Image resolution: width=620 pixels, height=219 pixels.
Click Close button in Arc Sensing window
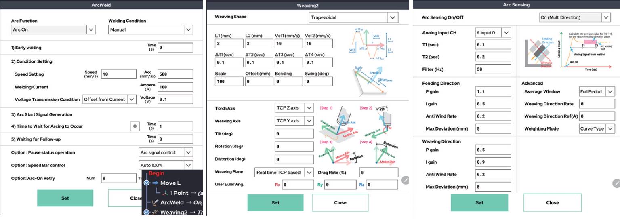point(553,203)
